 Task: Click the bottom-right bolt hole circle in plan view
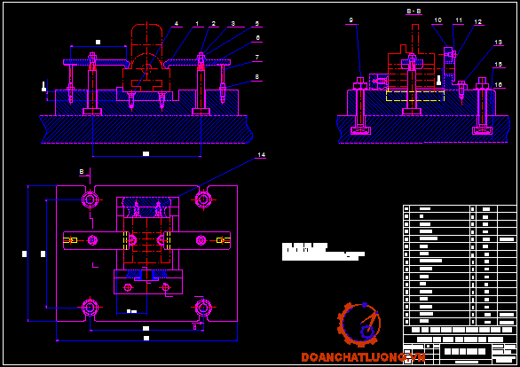click(203, 308)
